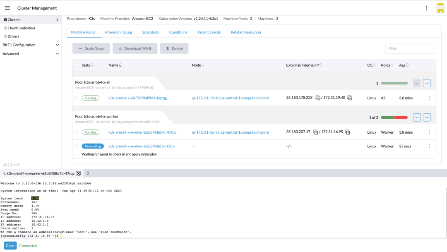
Task: Copy external IP 35.183.207.17
Action: tap(316, 132)
